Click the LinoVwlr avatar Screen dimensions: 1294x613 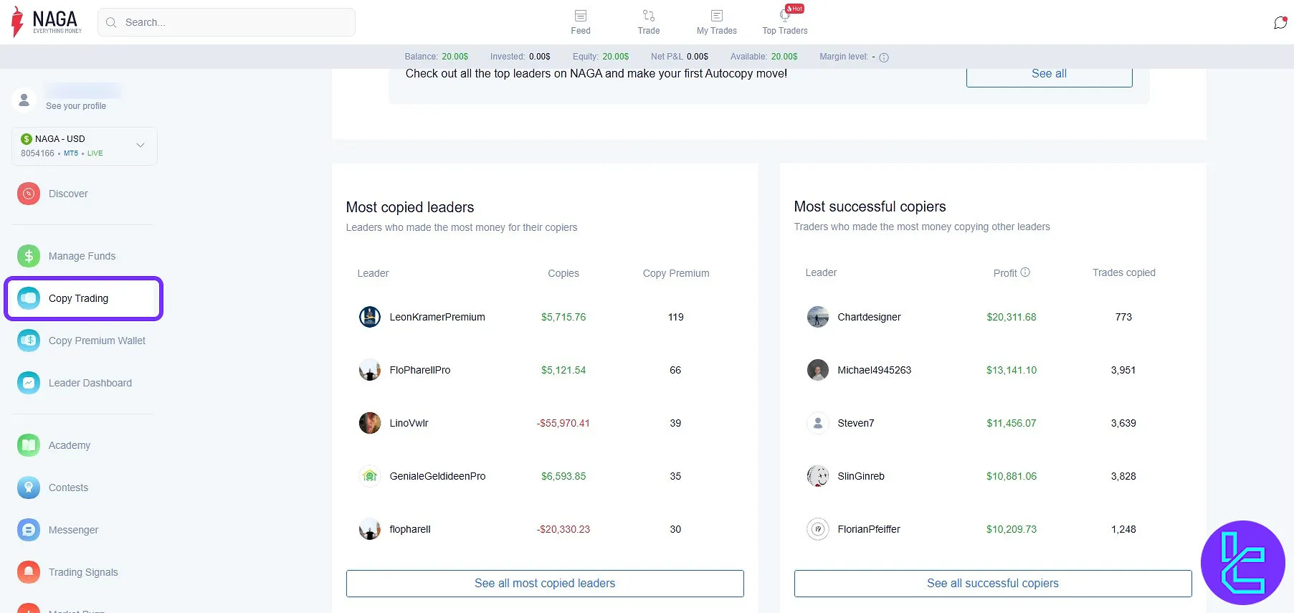[370, 423]
